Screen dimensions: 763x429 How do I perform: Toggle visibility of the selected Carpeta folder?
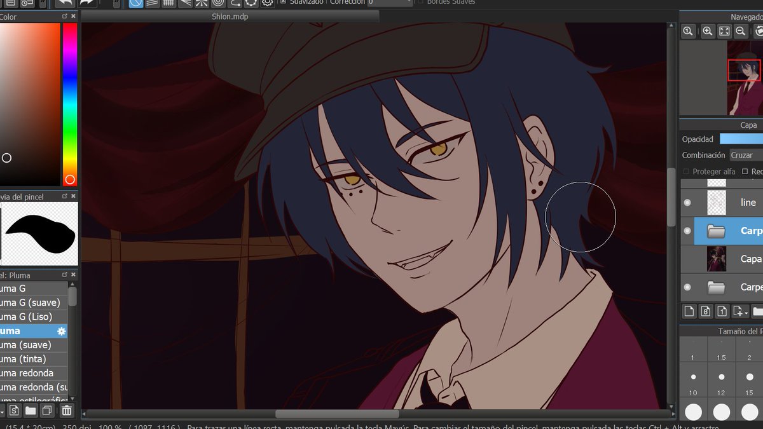[x=687, y=231]
